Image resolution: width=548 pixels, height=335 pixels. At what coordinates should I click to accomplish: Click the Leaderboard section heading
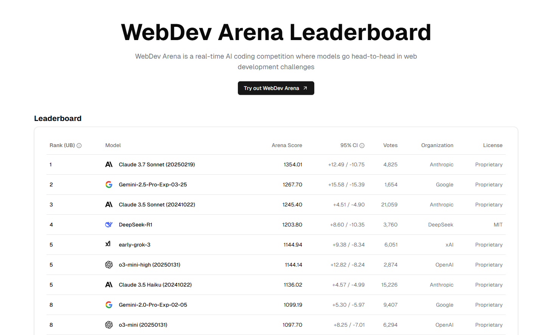click(x=58, y=118)
